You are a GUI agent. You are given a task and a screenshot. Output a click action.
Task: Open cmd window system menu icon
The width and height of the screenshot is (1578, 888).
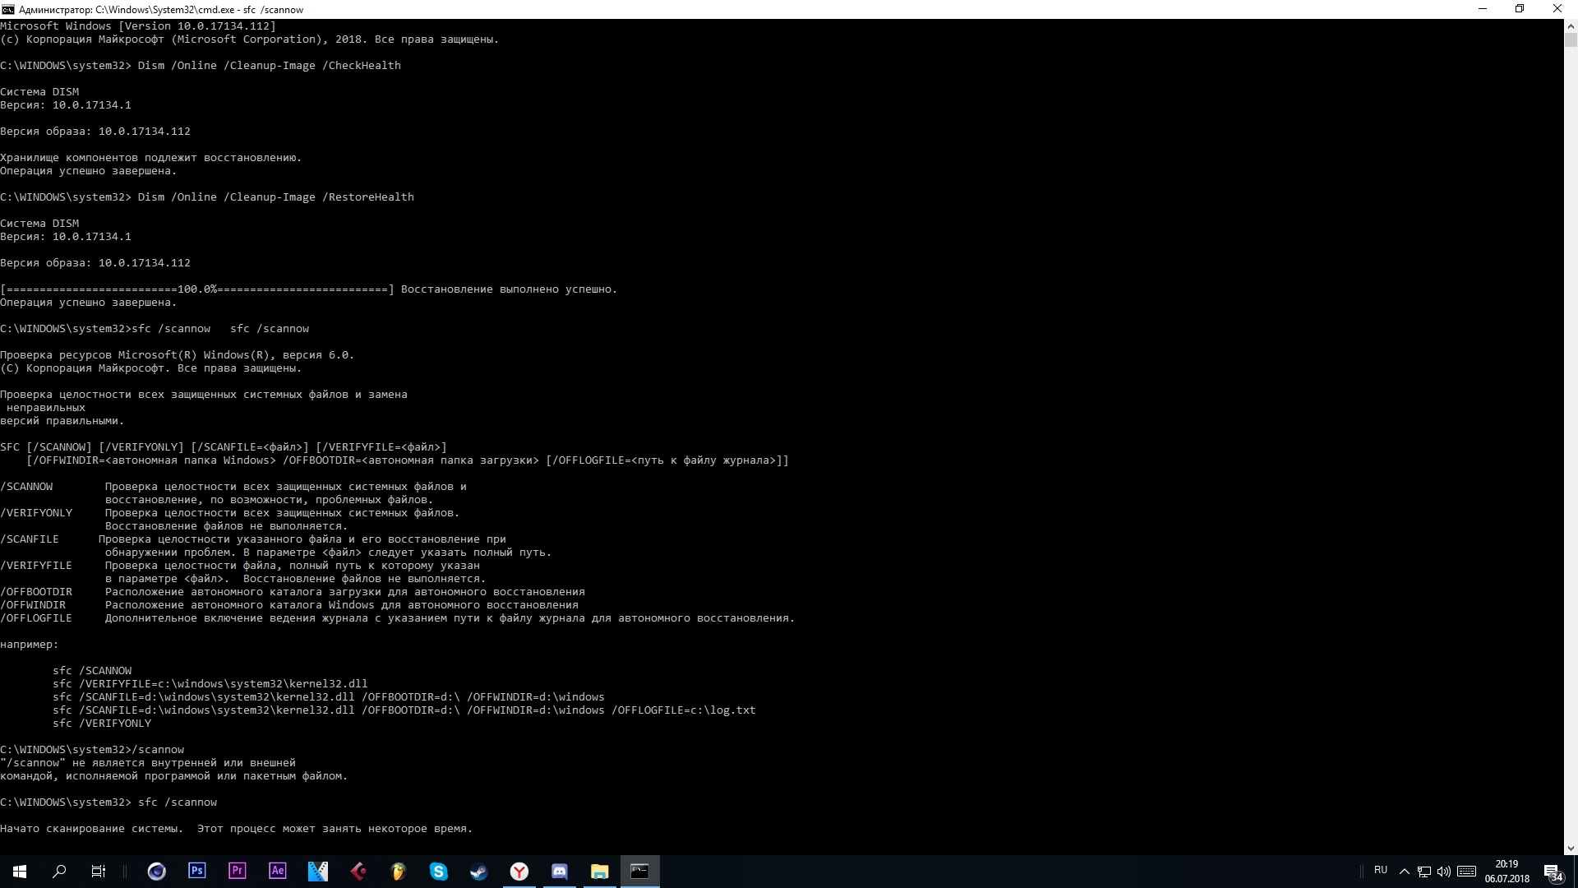coord(7,9)
